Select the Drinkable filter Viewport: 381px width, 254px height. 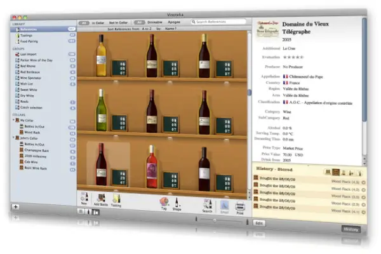click(155, 22)
